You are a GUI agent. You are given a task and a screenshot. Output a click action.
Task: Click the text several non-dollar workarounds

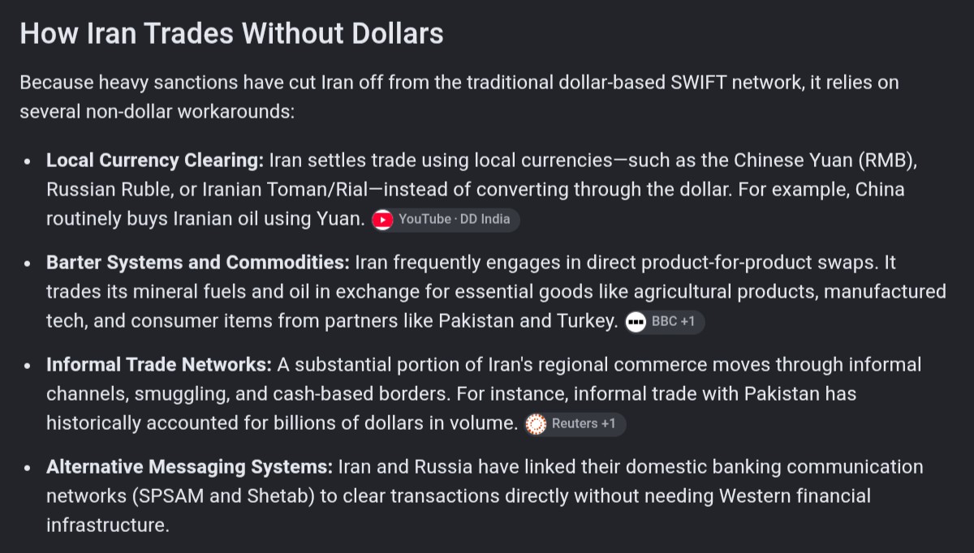[x=157, y=112]
